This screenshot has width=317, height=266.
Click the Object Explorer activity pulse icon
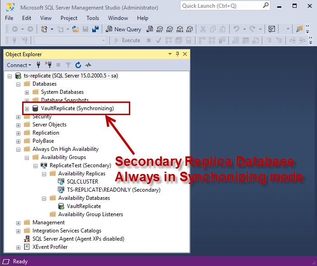(x=88, y=65)
